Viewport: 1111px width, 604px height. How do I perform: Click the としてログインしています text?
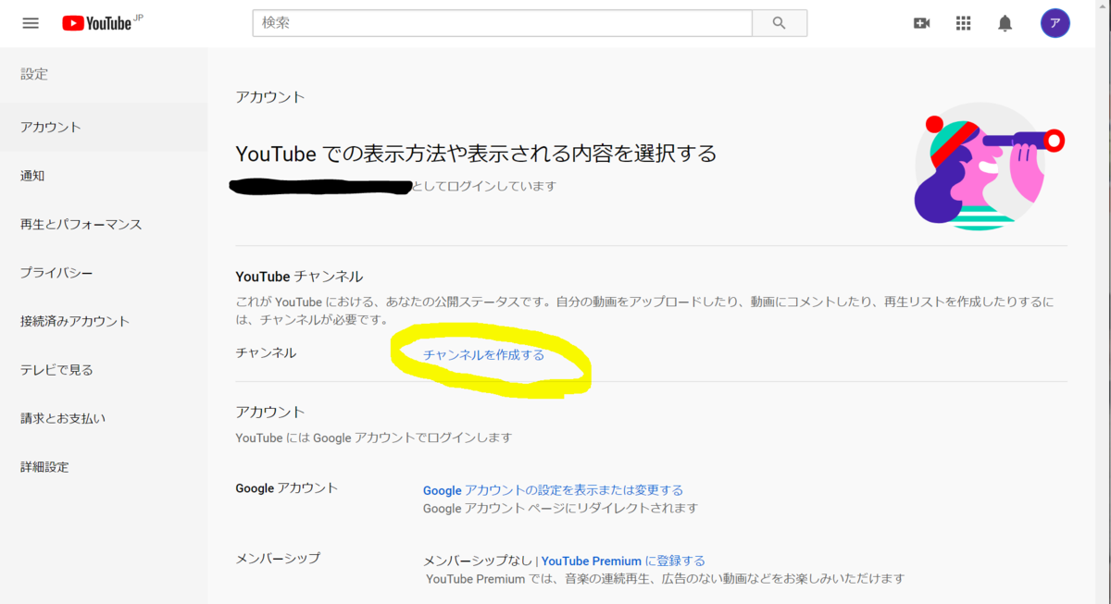click(484, 186)
